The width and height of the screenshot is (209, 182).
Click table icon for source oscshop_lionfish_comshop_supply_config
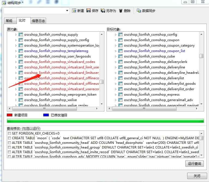(x=21, y=40)
